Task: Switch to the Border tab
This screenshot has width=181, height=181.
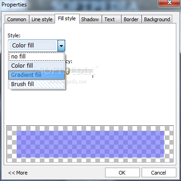Action: (131, 19)
